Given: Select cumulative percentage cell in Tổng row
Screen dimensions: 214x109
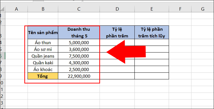Looking at the screenshot, I should point(152,76).
